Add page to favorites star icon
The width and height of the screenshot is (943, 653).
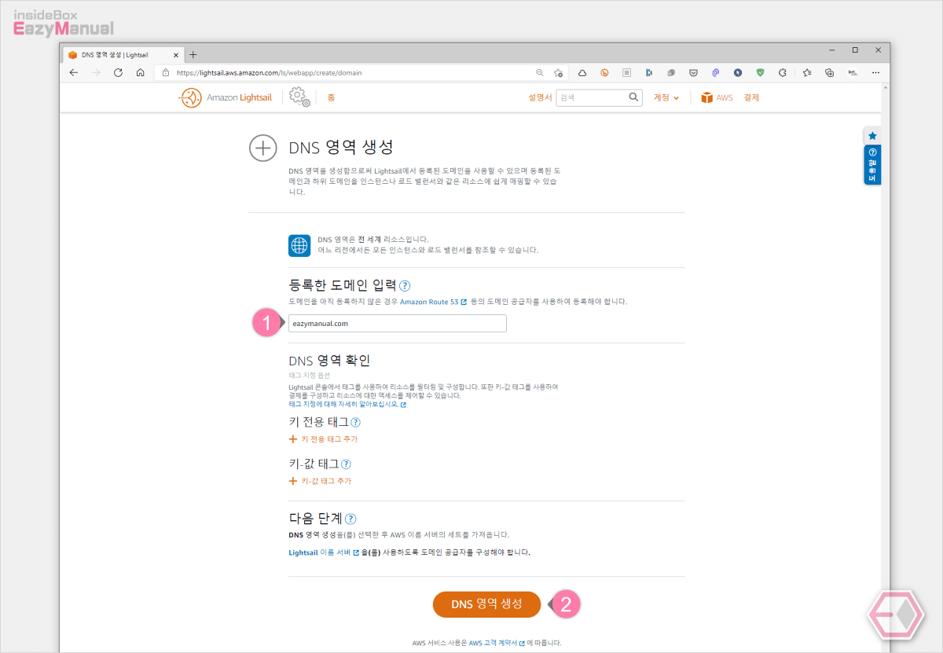click(x=558, y=72)
